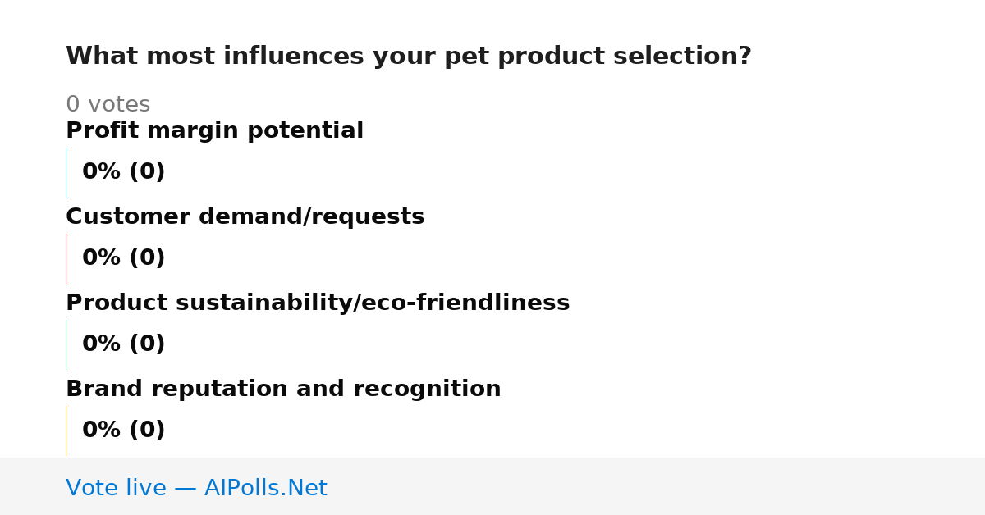Click the 0% (0) under Profit margin

[x=124, y=172]
